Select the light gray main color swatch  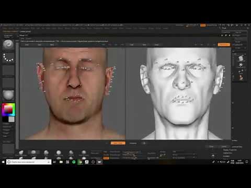(12, 119)
